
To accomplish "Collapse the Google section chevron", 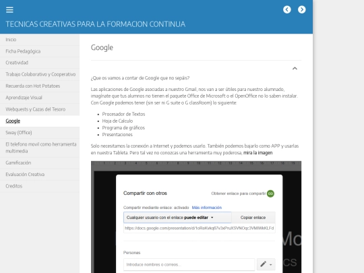I will pos(295,68).
